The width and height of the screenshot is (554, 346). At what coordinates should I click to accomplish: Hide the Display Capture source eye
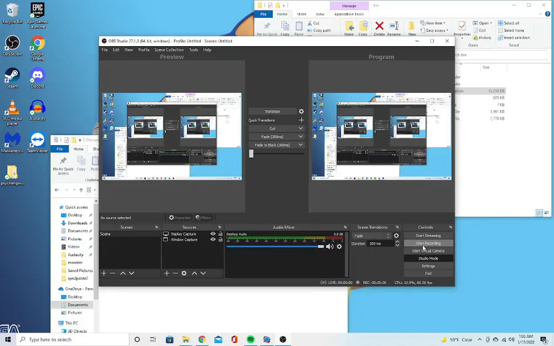tap(213, 234)
